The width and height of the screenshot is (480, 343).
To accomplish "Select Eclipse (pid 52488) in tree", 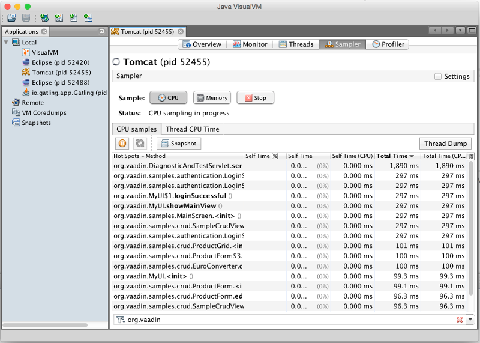I will point(56,82).
